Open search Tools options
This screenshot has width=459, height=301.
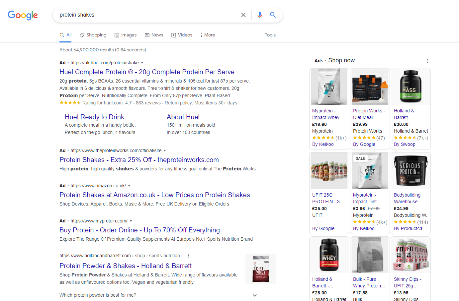[270, 35]
